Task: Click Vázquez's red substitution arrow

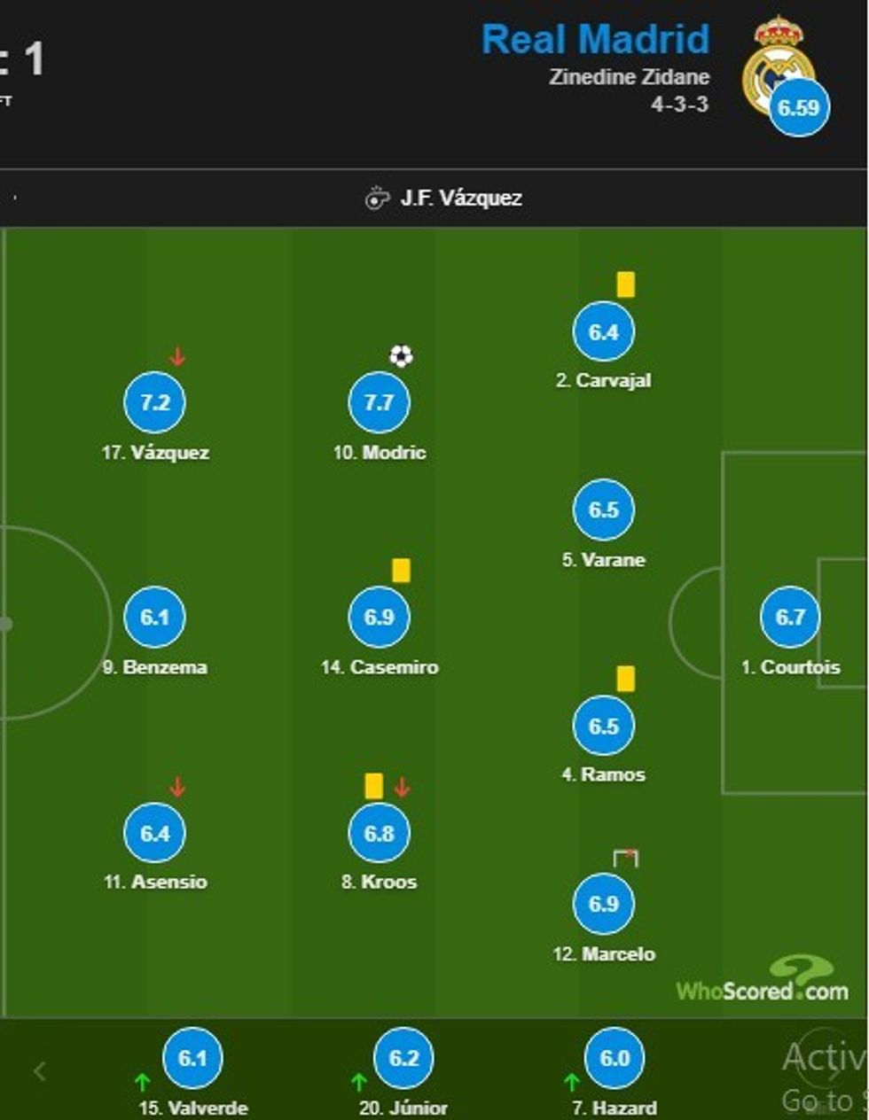Action: point(177,356)
